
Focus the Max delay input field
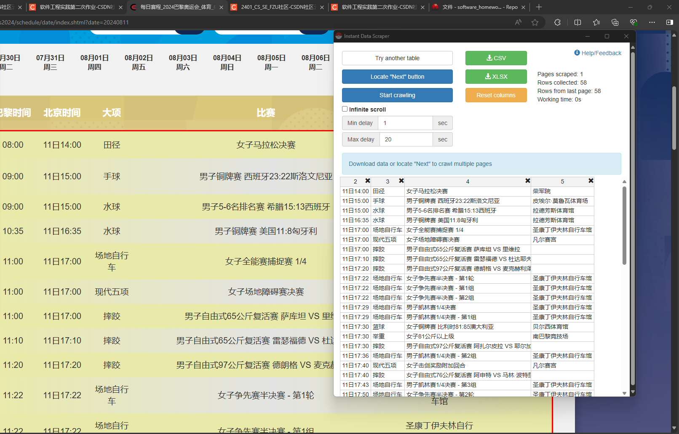[x=406, y=139]
